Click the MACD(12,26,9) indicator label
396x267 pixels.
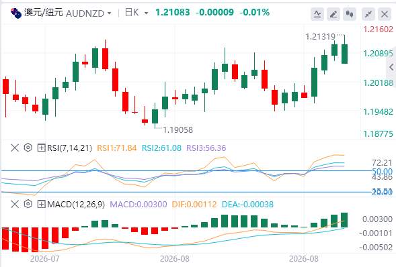click(x=76, y=205)
